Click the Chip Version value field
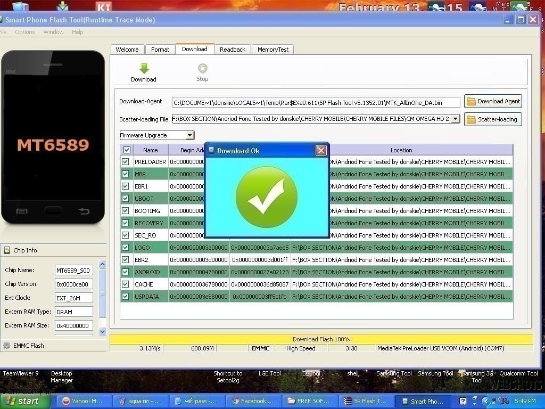Image resolution: width=545 pixels, height=409 pixels. coord(73,284)
